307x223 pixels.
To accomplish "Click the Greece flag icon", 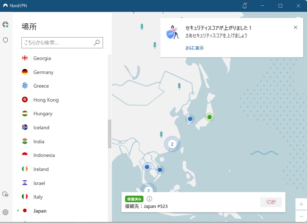I will [25, 86].
